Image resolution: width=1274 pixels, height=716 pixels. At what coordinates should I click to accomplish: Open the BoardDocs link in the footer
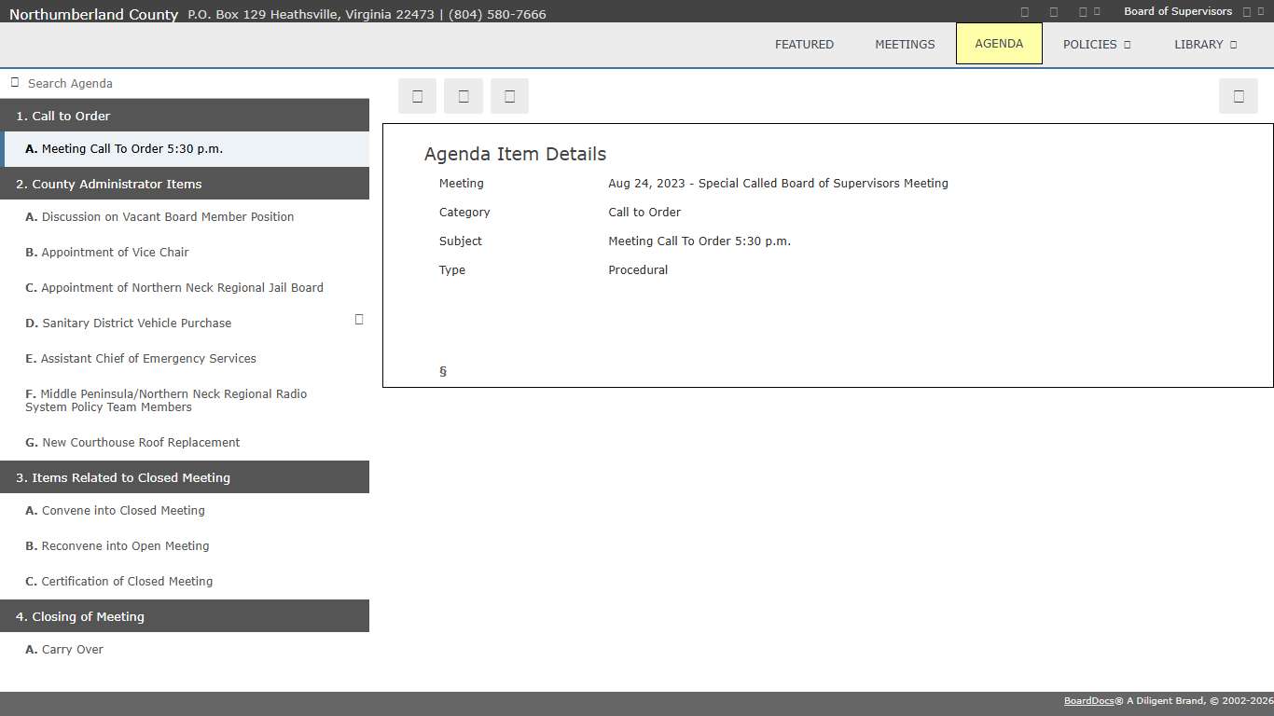tap(1088, 700)
